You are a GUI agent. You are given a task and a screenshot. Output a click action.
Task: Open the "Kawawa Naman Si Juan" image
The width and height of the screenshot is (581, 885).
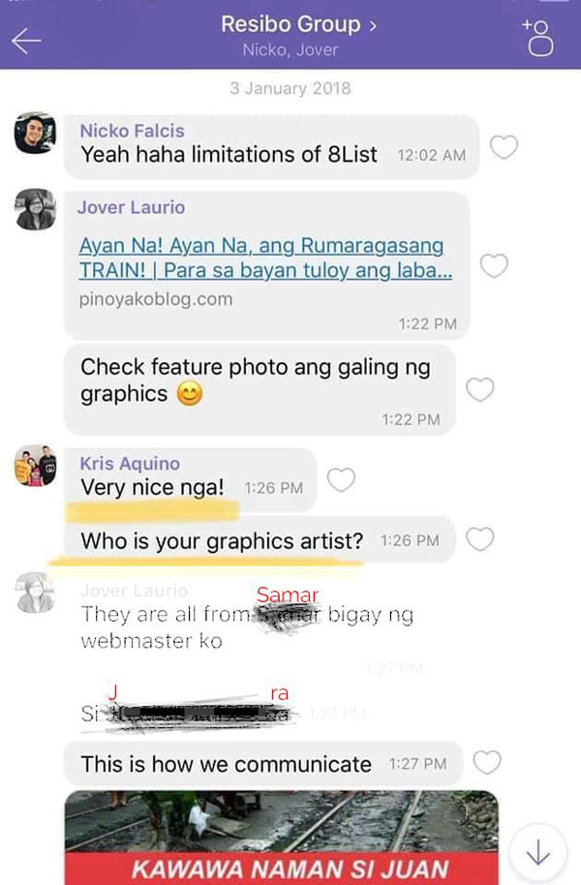(281, 837)
